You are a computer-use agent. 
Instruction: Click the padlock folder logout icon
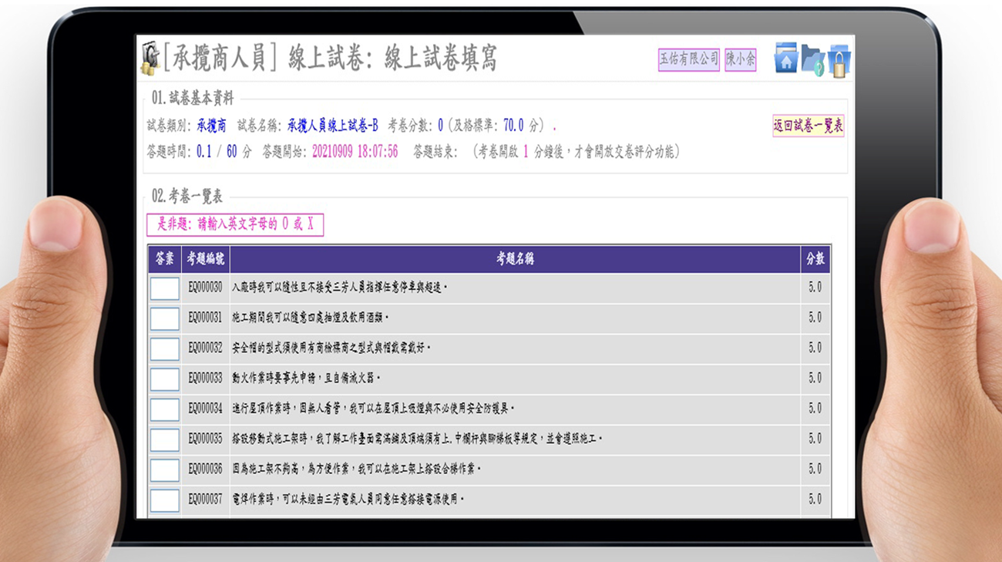pos(839,60)
